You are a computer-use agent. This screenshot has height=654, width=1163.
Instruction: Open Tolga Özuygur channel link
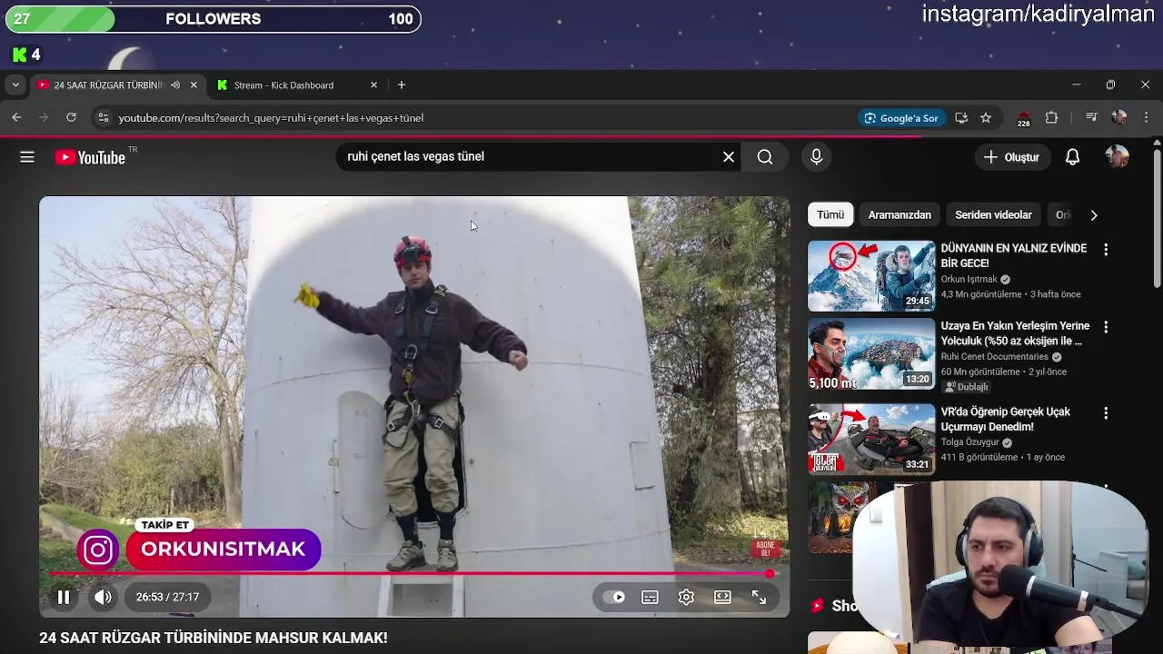click(x=969, y=442)
